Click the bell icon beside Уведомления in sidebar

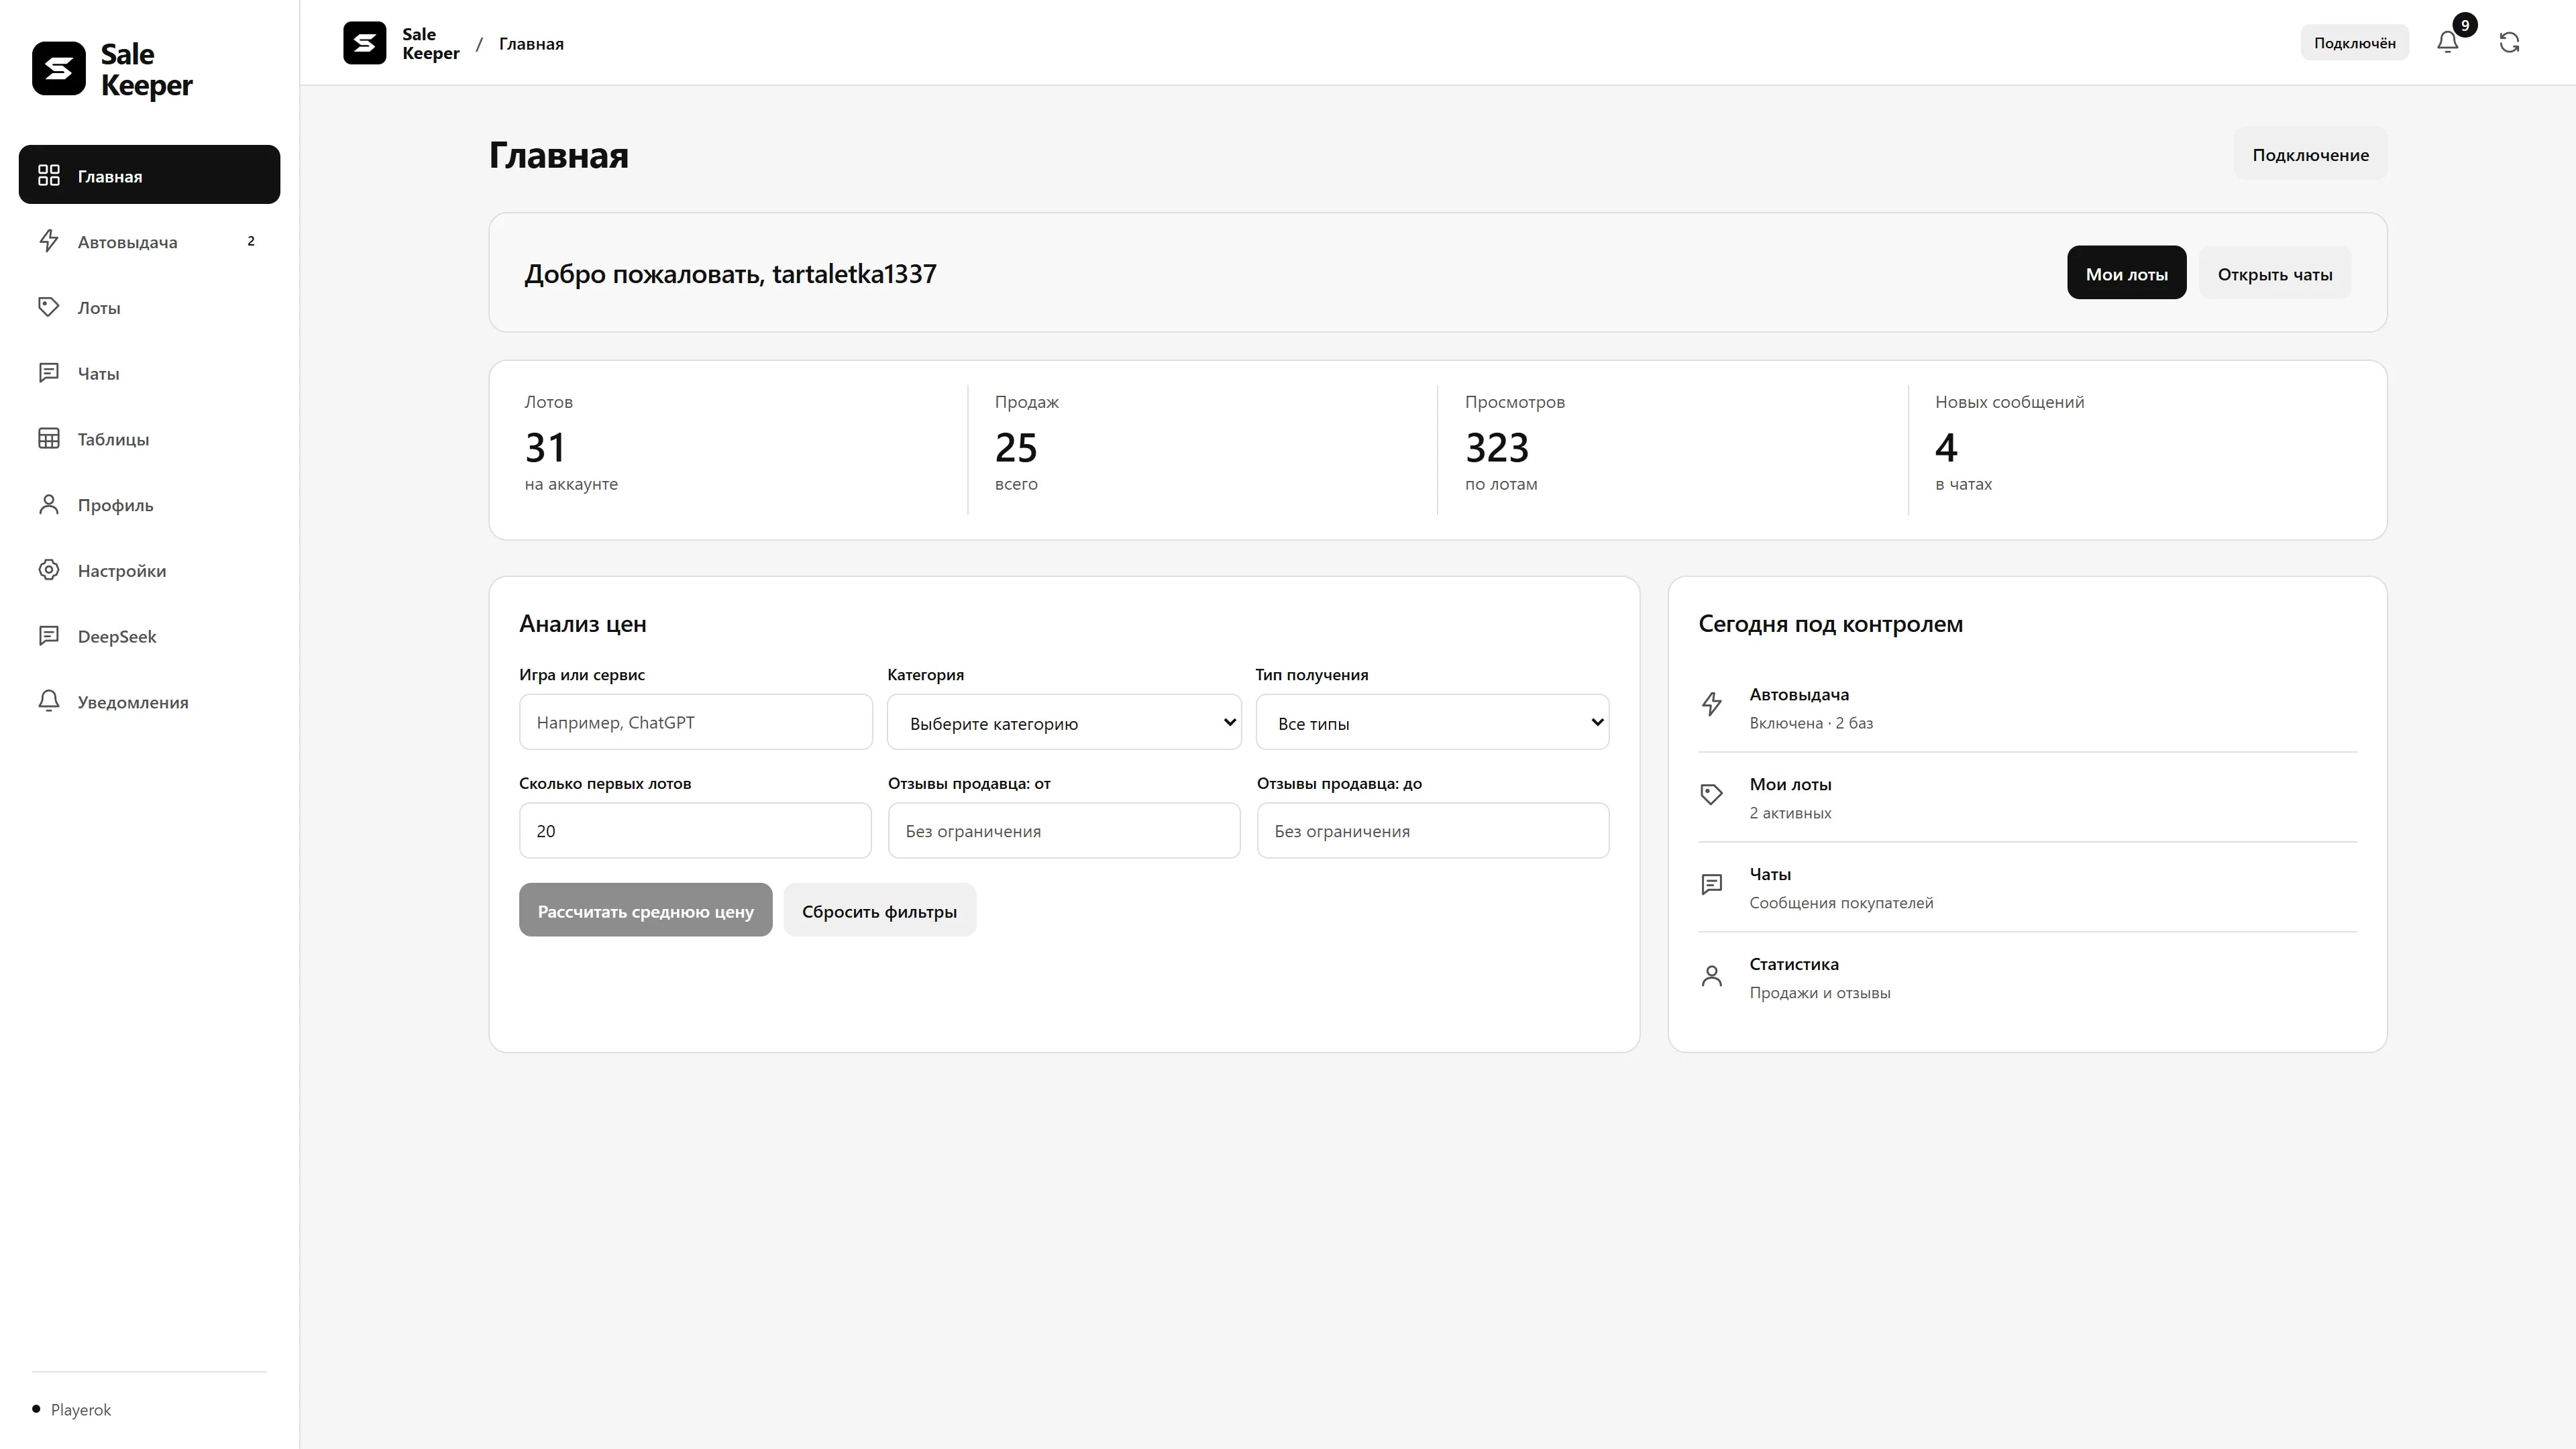click(x=49, y=701)
